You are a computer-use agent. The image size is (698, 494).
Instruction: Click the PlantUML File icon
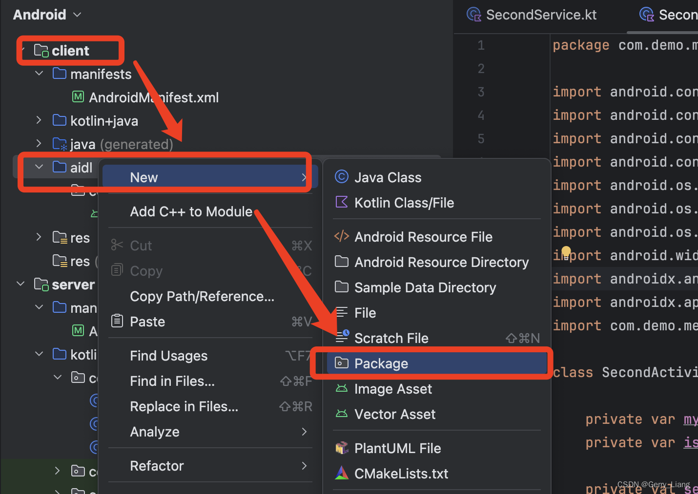point(342,448)
